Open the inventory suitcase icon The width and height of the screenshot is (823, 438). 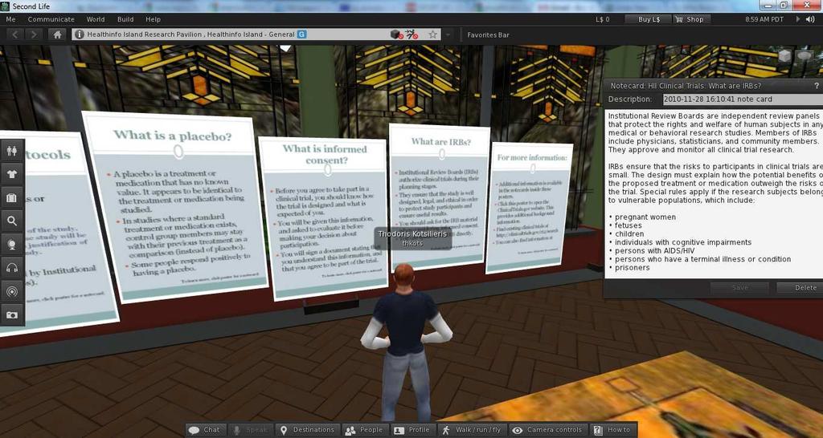(x=12, y=198)
